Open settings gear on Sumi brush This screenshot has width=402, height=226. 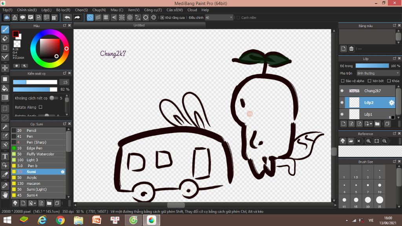pos(62,172)
